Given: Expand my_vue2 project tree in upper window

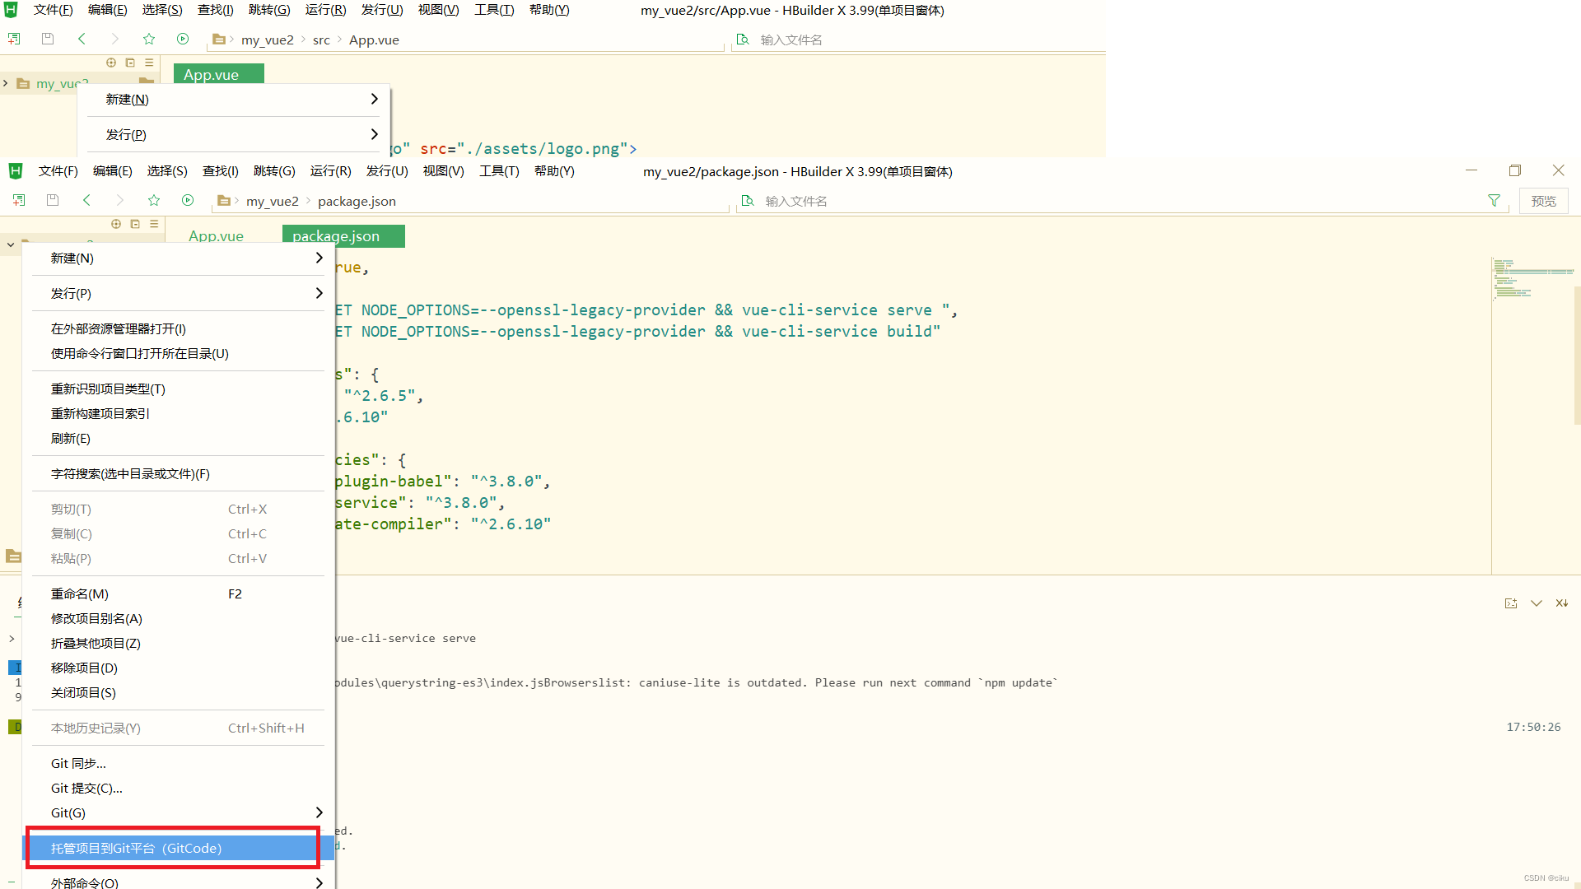Looking at the screenshot, I should [x=6, y=83].
